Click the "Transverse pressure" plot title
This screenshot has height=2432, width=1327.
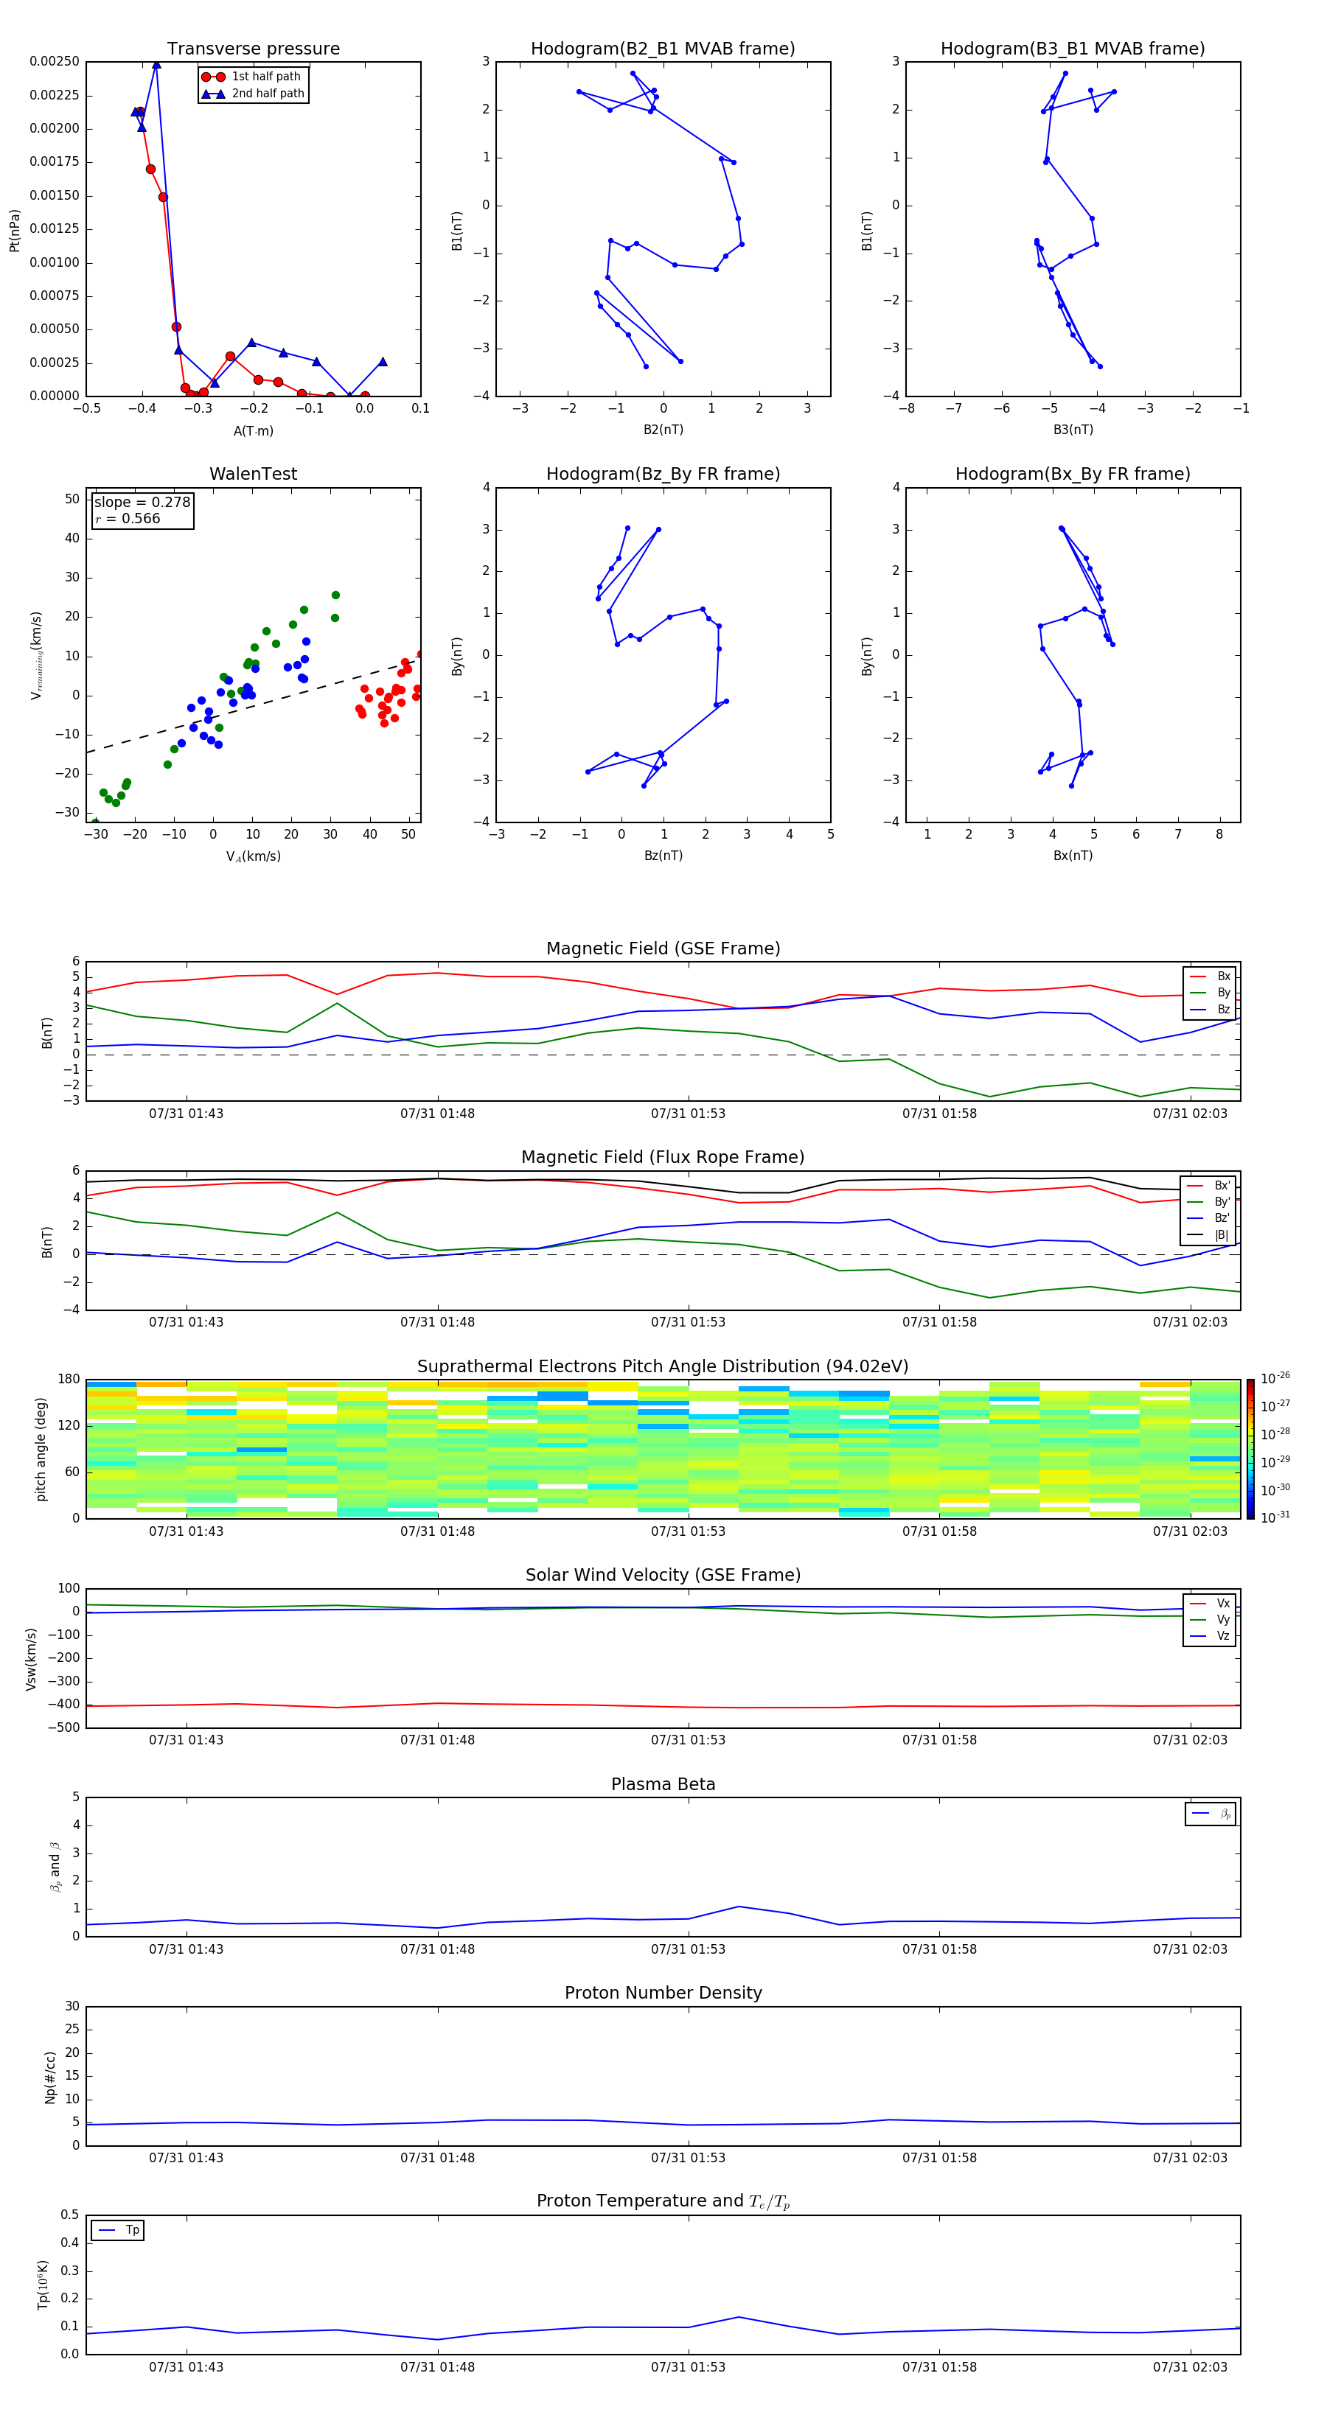[253, 49]
